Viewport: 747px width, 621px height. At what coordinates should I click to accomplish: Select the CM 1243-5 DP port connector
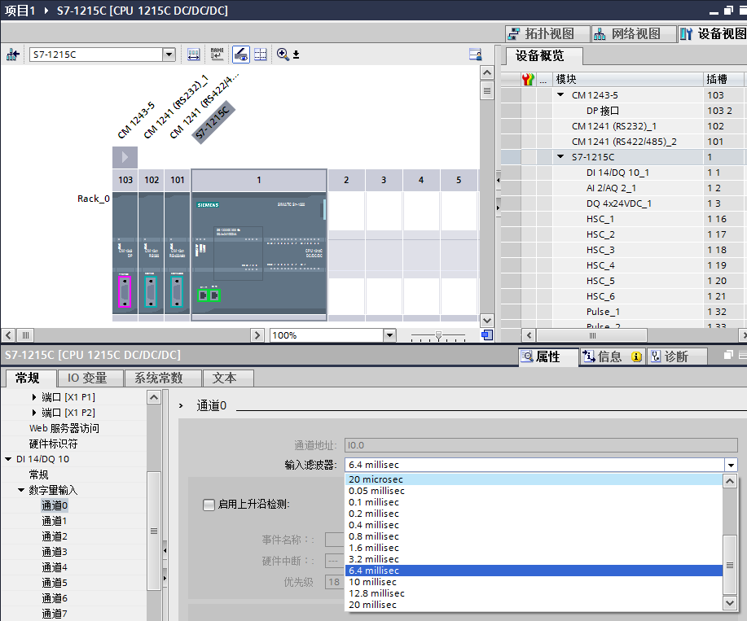point(125,291)
